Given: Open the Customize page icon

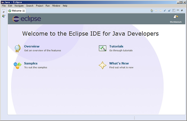Looking at the screenshot, I should click(x=174, y=10).
